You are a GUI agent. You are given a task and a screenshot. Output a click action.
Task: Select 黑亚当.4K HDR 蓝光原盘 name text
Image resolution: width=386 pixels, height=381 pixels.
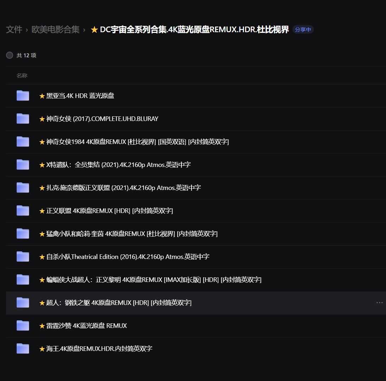click(80, 96)
